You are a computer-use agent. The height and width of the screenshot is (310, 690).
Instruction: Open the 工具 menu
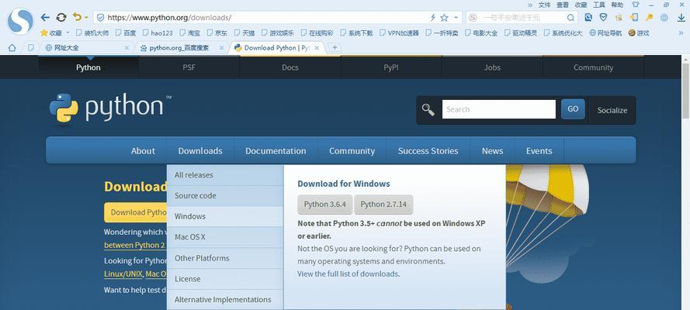click(x=599, y=5)
